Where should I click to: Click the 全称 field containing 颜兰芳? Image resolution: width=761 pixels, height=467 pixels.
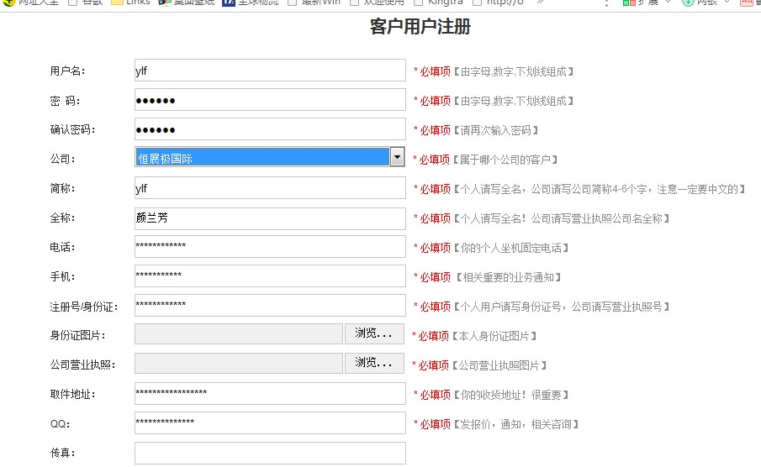[270, 218]
